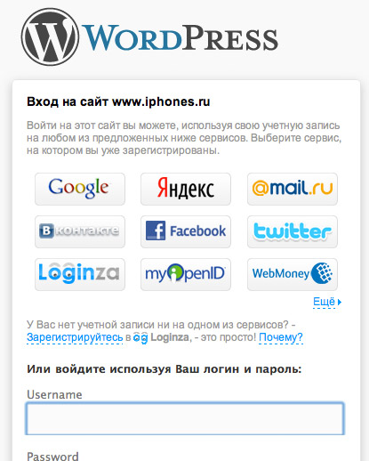Choose the Loginza provider button
Screen dimensions: 369x461
[80, 274]
